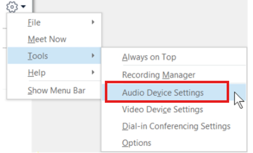Expand the arrow next to Help
Image resolution: width=253 pixels, height=153 pixels.
pos(93,72)
